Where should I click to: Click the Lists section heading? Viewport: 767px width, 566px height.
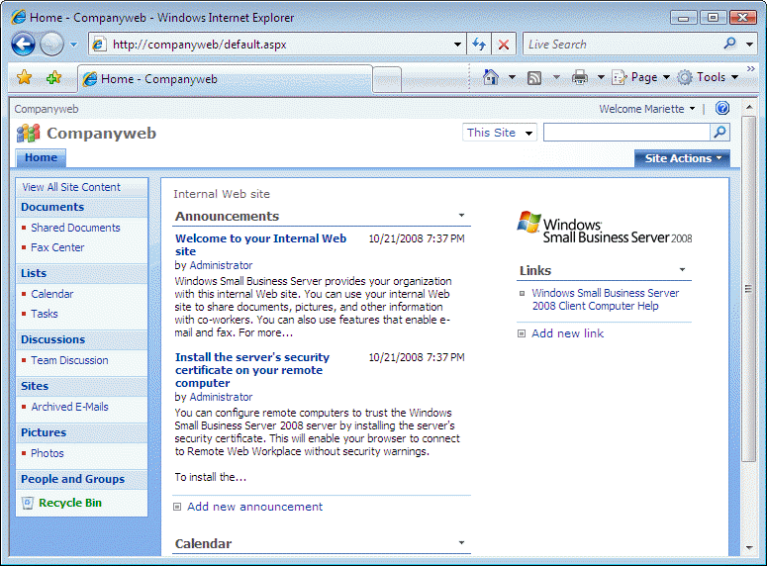(x=34, y=273)
